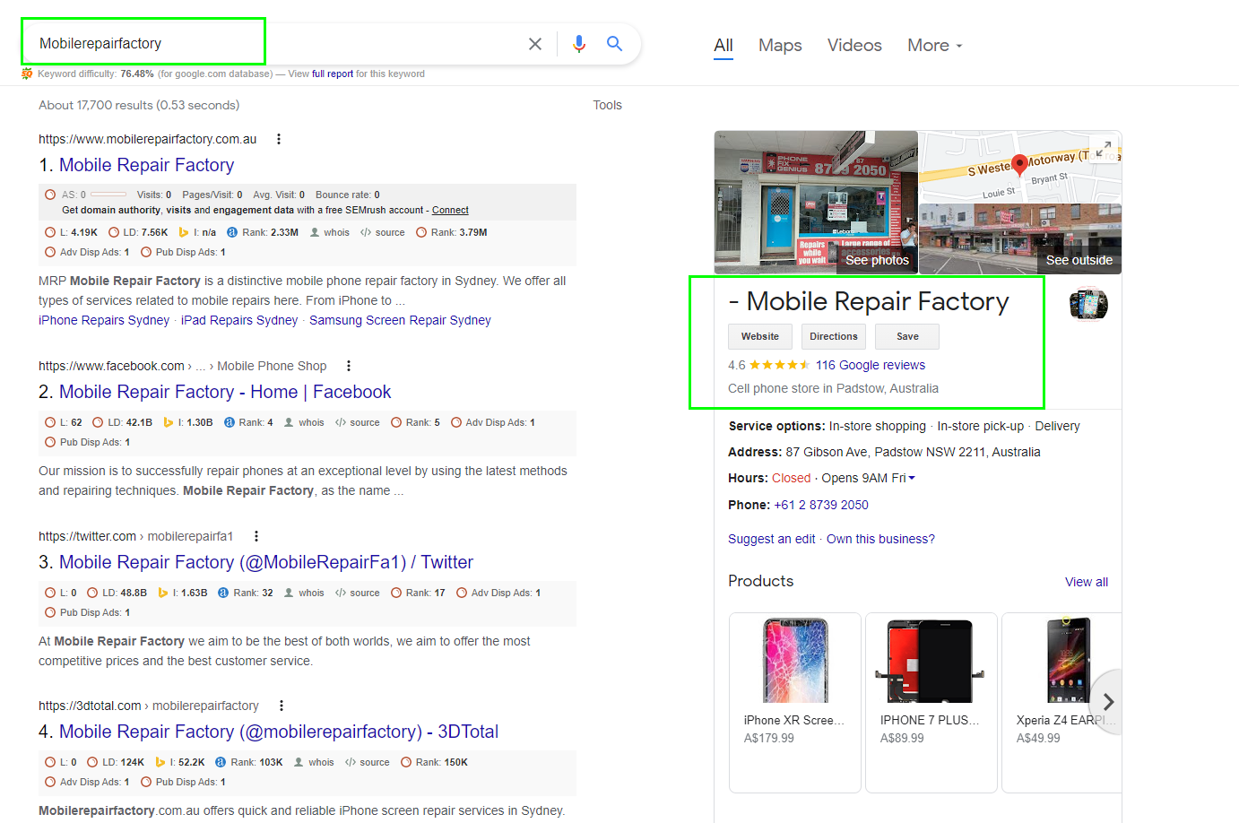Open whois for the 3DTotal result

tap(314, 762)
